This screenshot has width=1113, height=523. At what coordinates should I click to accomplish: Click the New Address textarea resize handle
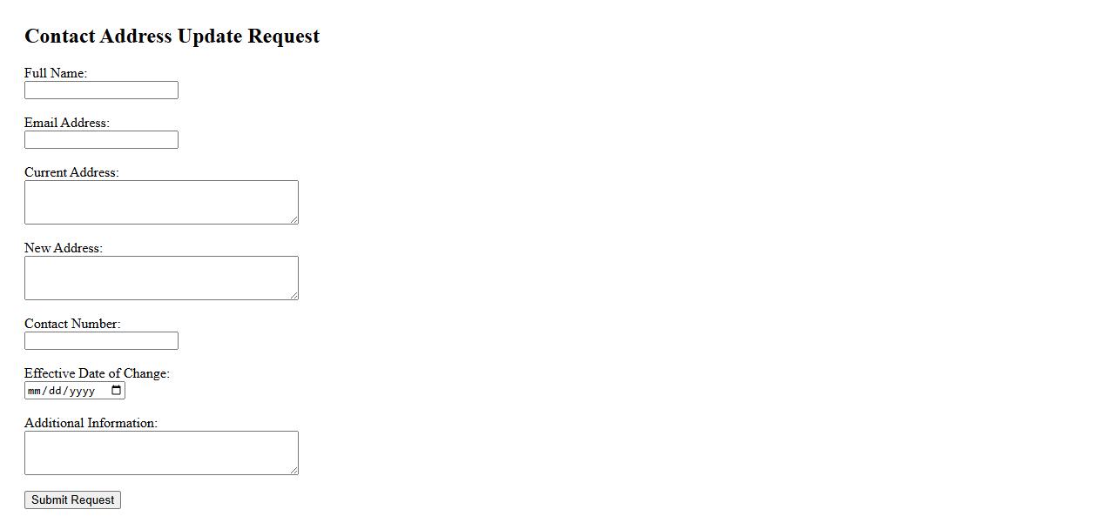[294, 296]
